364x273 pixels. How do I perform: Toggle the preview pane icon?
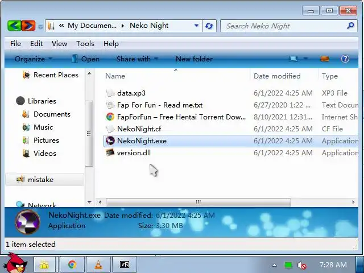[x=325, y=59]
